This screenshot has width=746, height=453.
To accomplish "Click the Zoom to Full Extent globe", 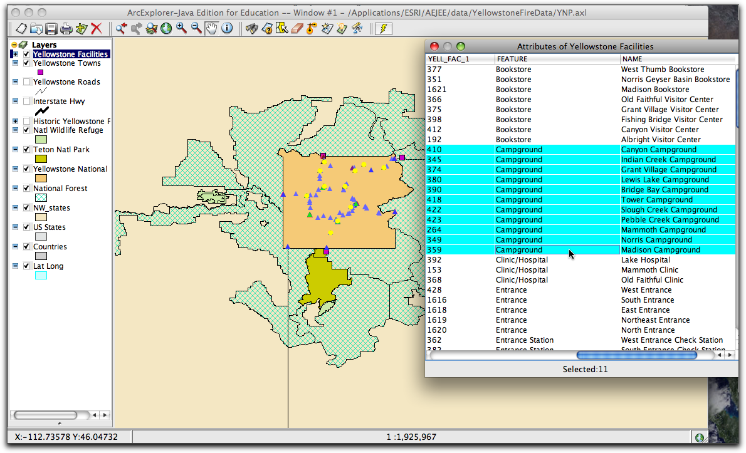I will (x=166, y=28).
